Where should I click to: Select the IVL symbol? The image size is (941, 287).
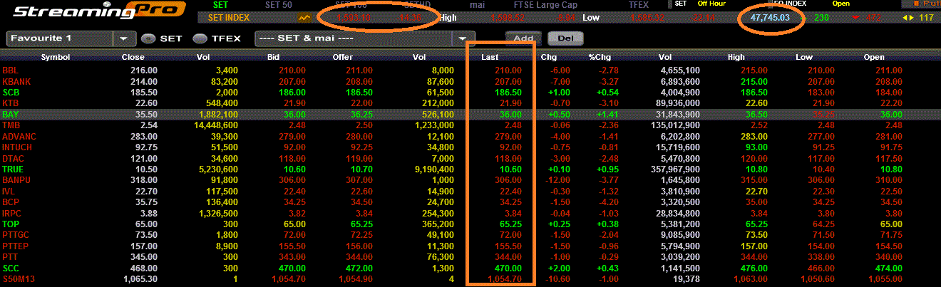coord(9,192)
